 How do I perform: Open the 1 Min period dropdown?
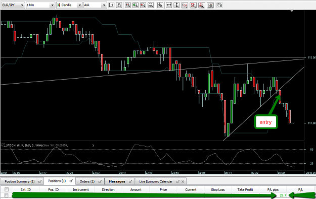tap(40, 5)
